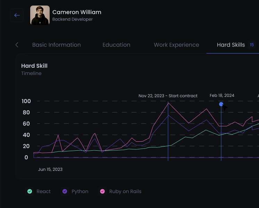259x208 pixels.
Task: Uncheck the Python series checkbox
Action: (65, 191)
